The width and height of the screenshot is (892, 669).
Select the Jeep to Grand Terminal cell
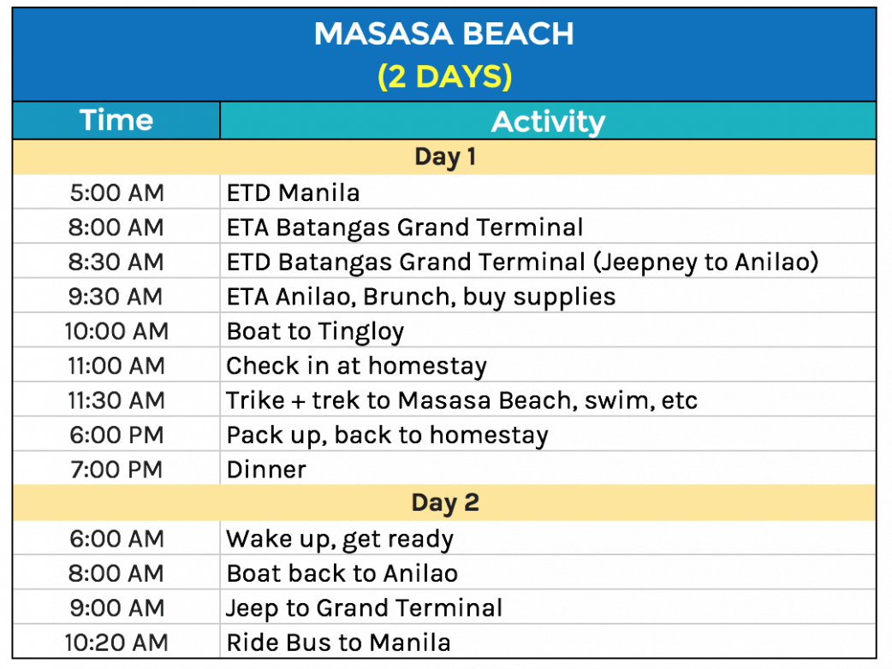coord(364,608)
